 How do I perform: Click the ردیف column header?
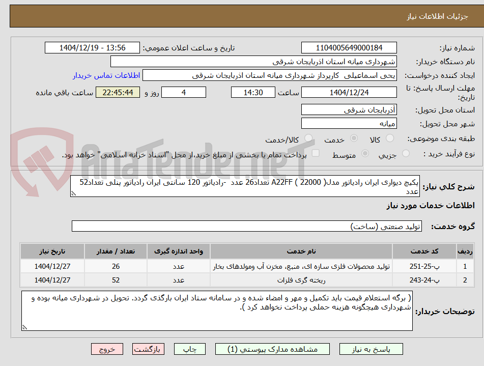click(x=465, y=251)
